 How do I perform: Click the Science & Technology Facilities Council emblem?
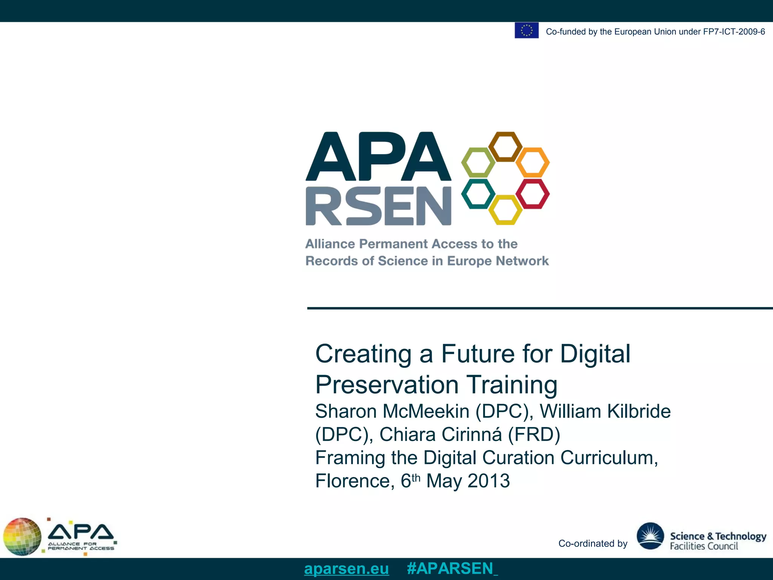(x=650, y=536)
